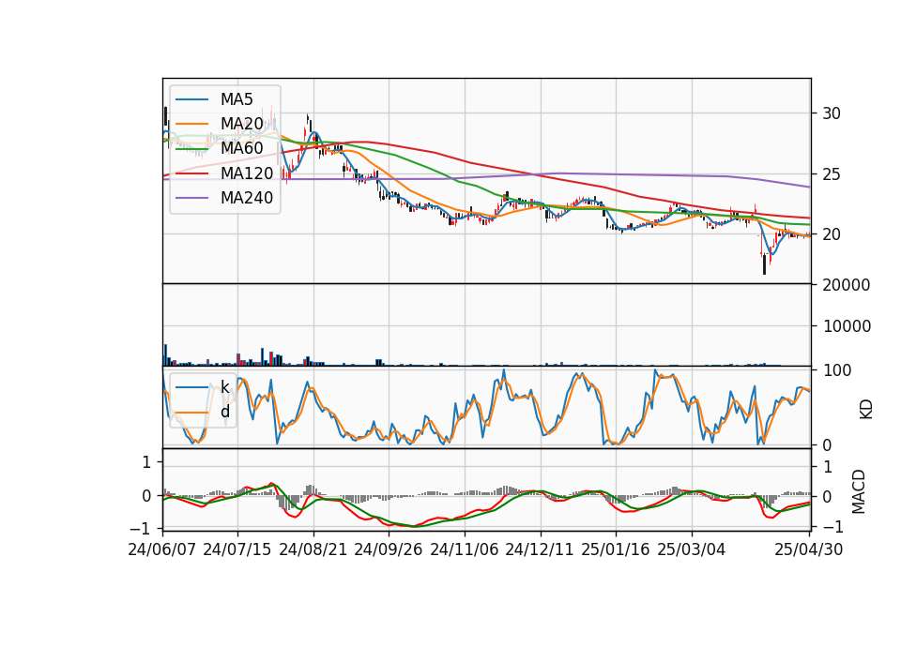
Task: Click the 24/07/15 date label
Action: tap(237, 549)
